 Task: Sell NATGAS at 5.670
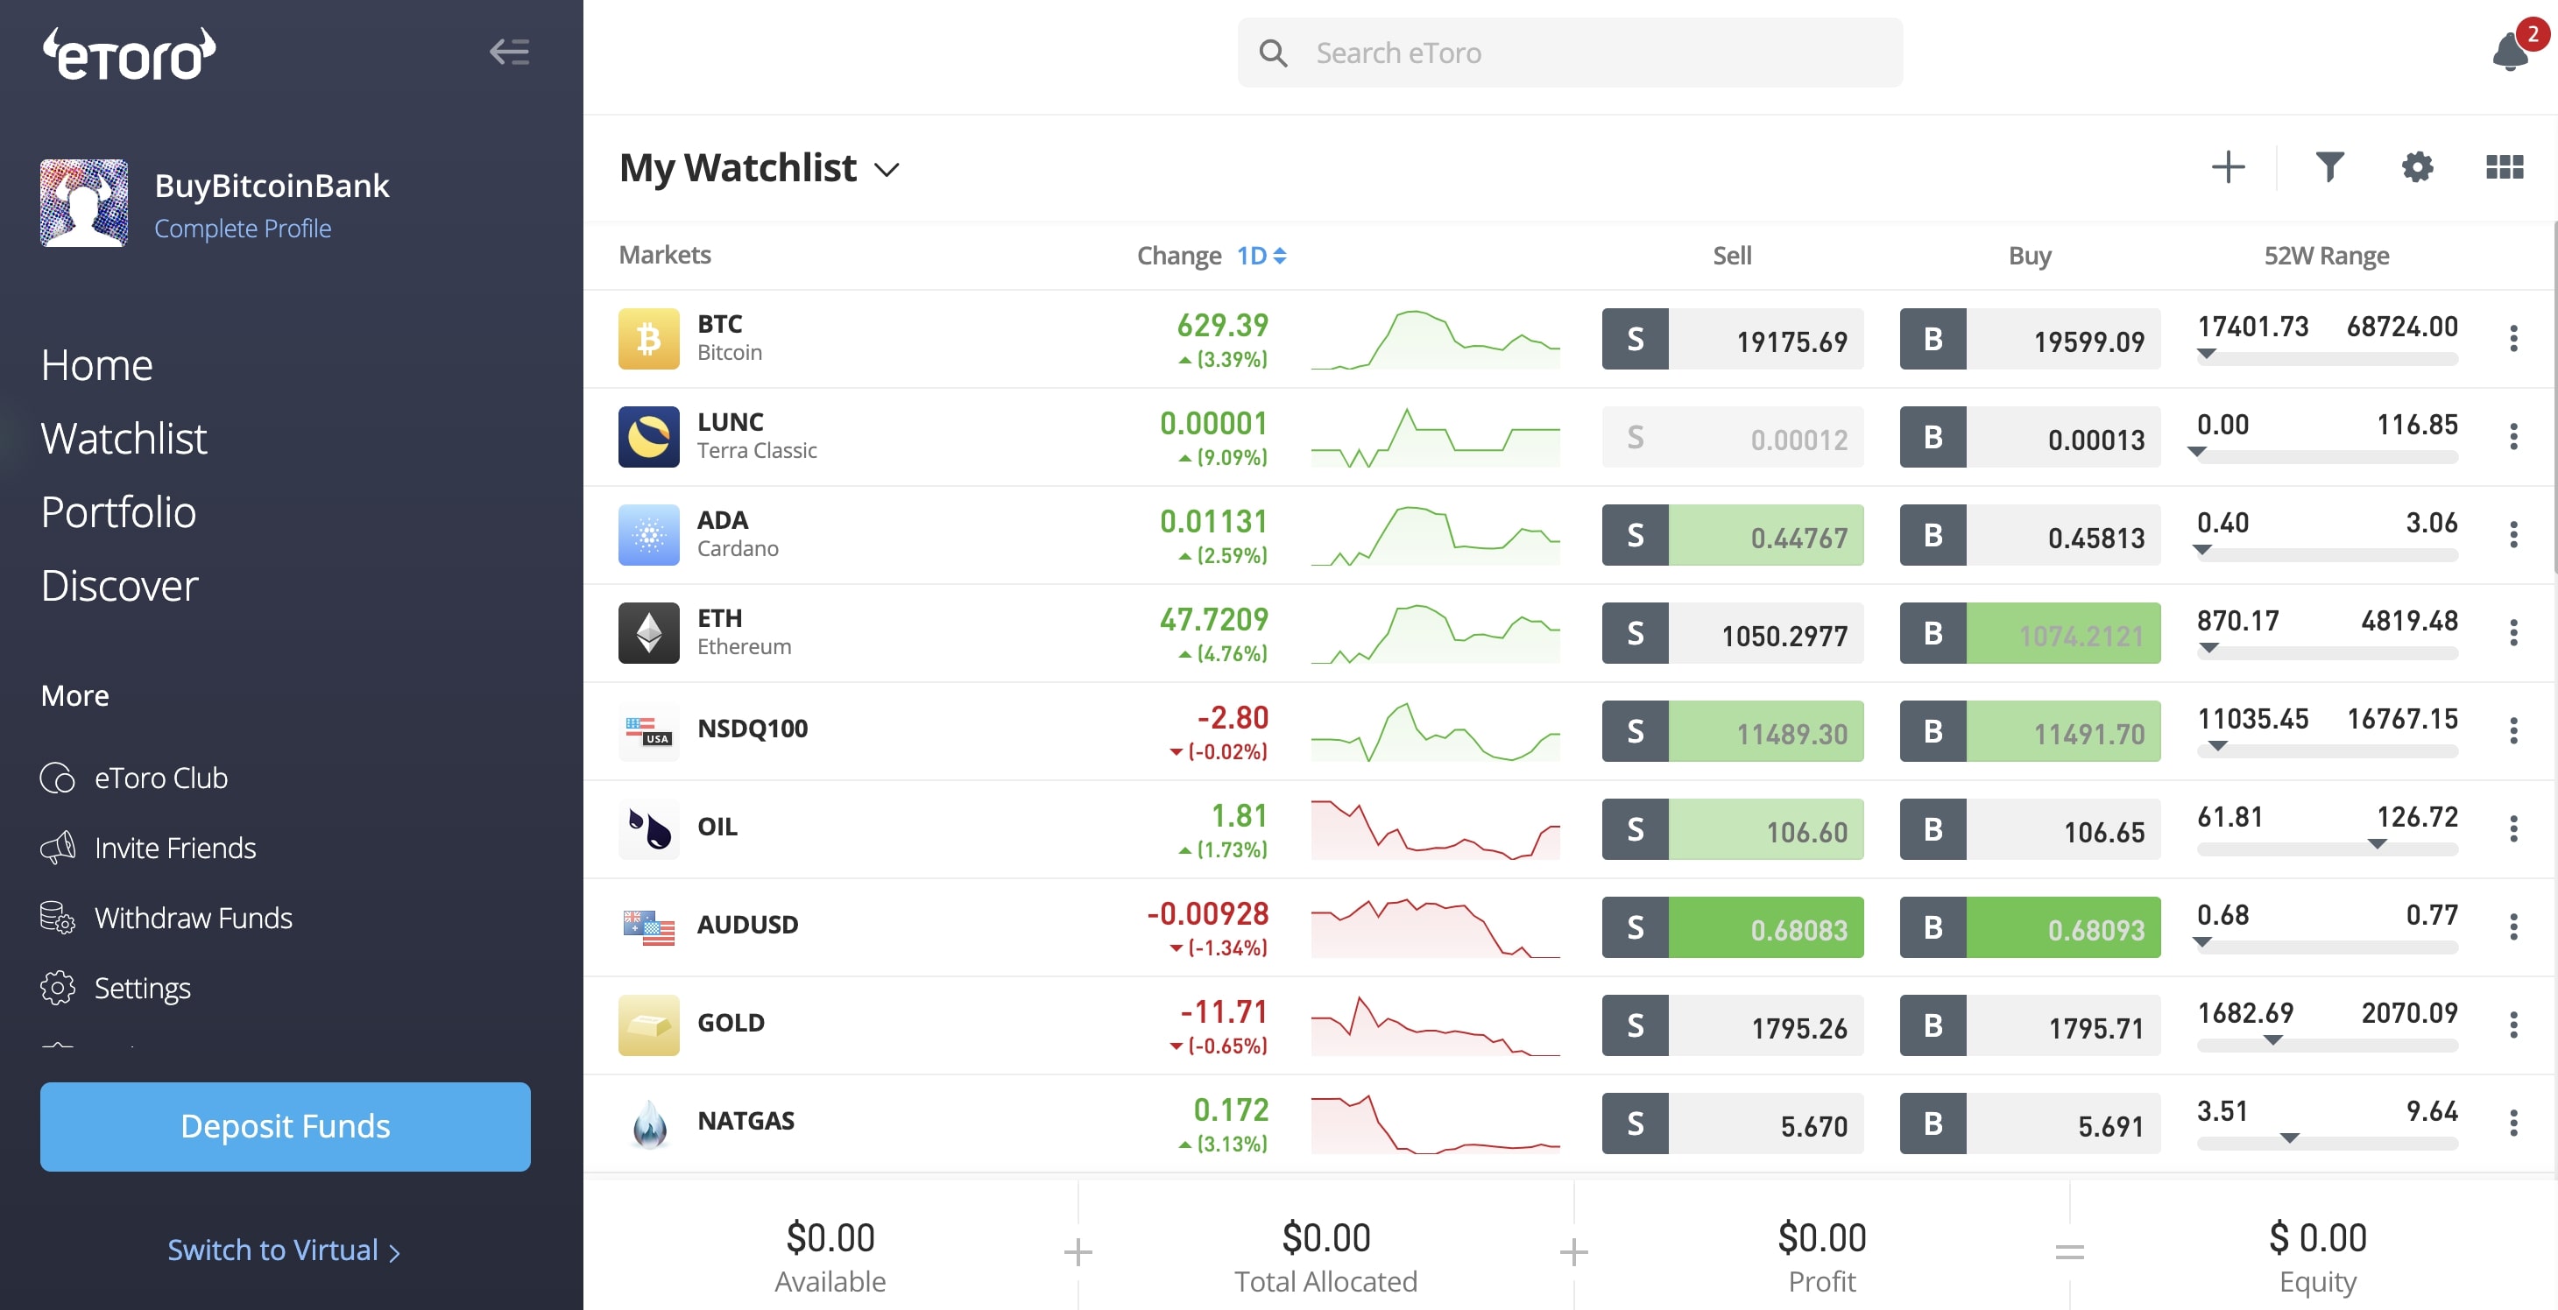point(1732,1123)
